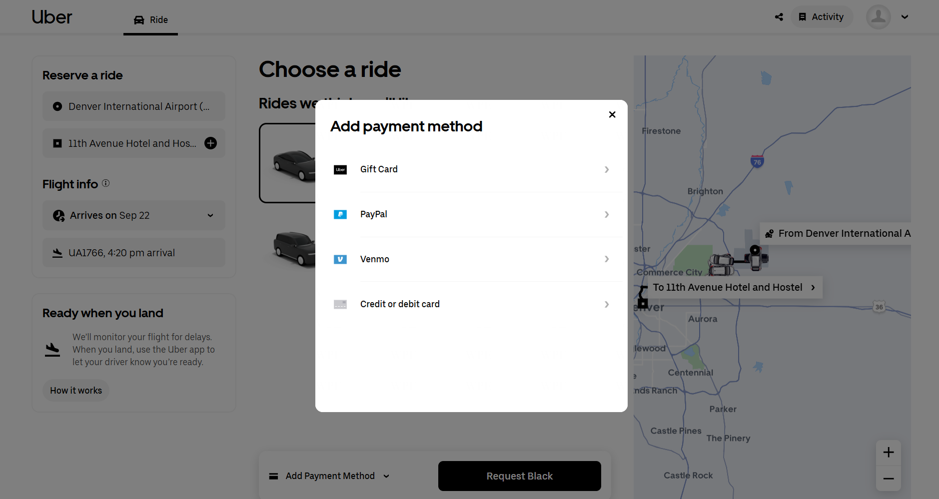Click the pickup person icon on map label

pos(770,233)
